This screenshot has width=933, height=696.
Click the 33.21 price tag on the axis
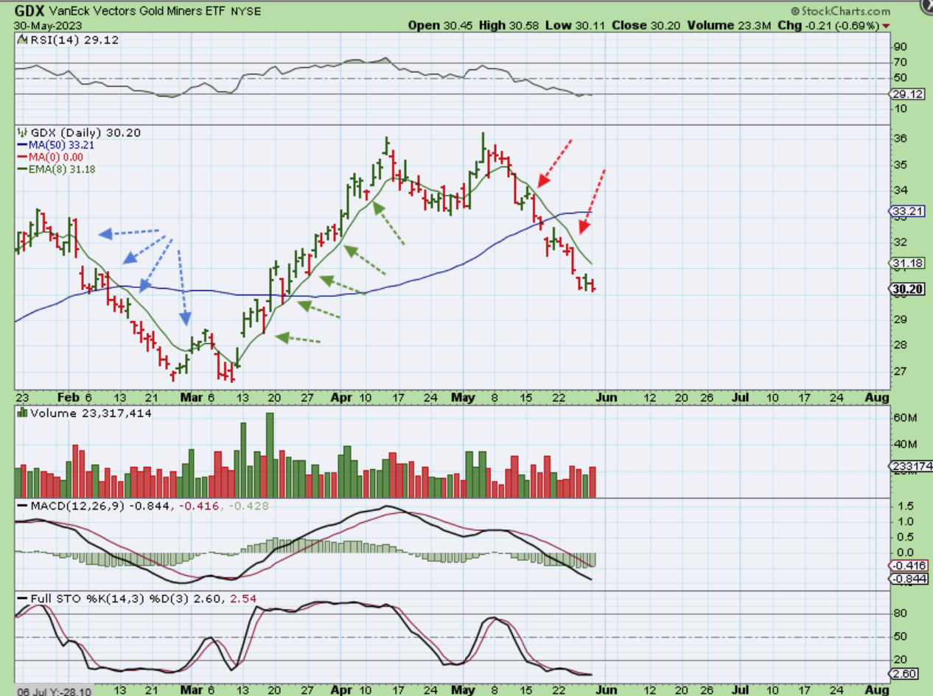click(x=907, y=212)
